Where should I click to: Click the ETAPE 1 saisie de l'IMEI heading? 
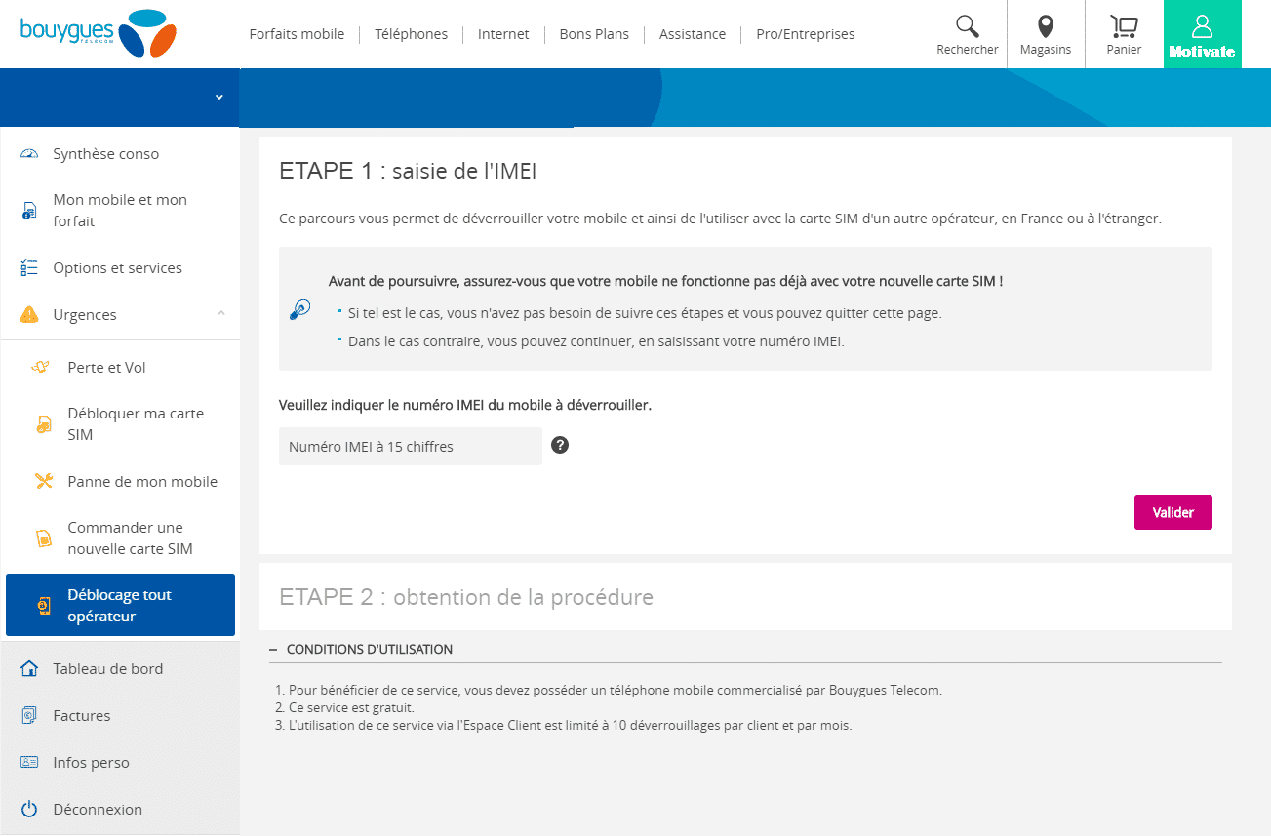coord(408,172)
